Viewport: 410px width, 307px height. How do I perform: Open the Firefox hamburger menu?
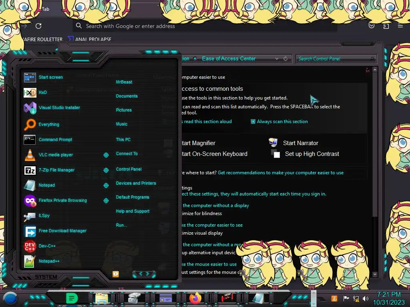[400, 26]
